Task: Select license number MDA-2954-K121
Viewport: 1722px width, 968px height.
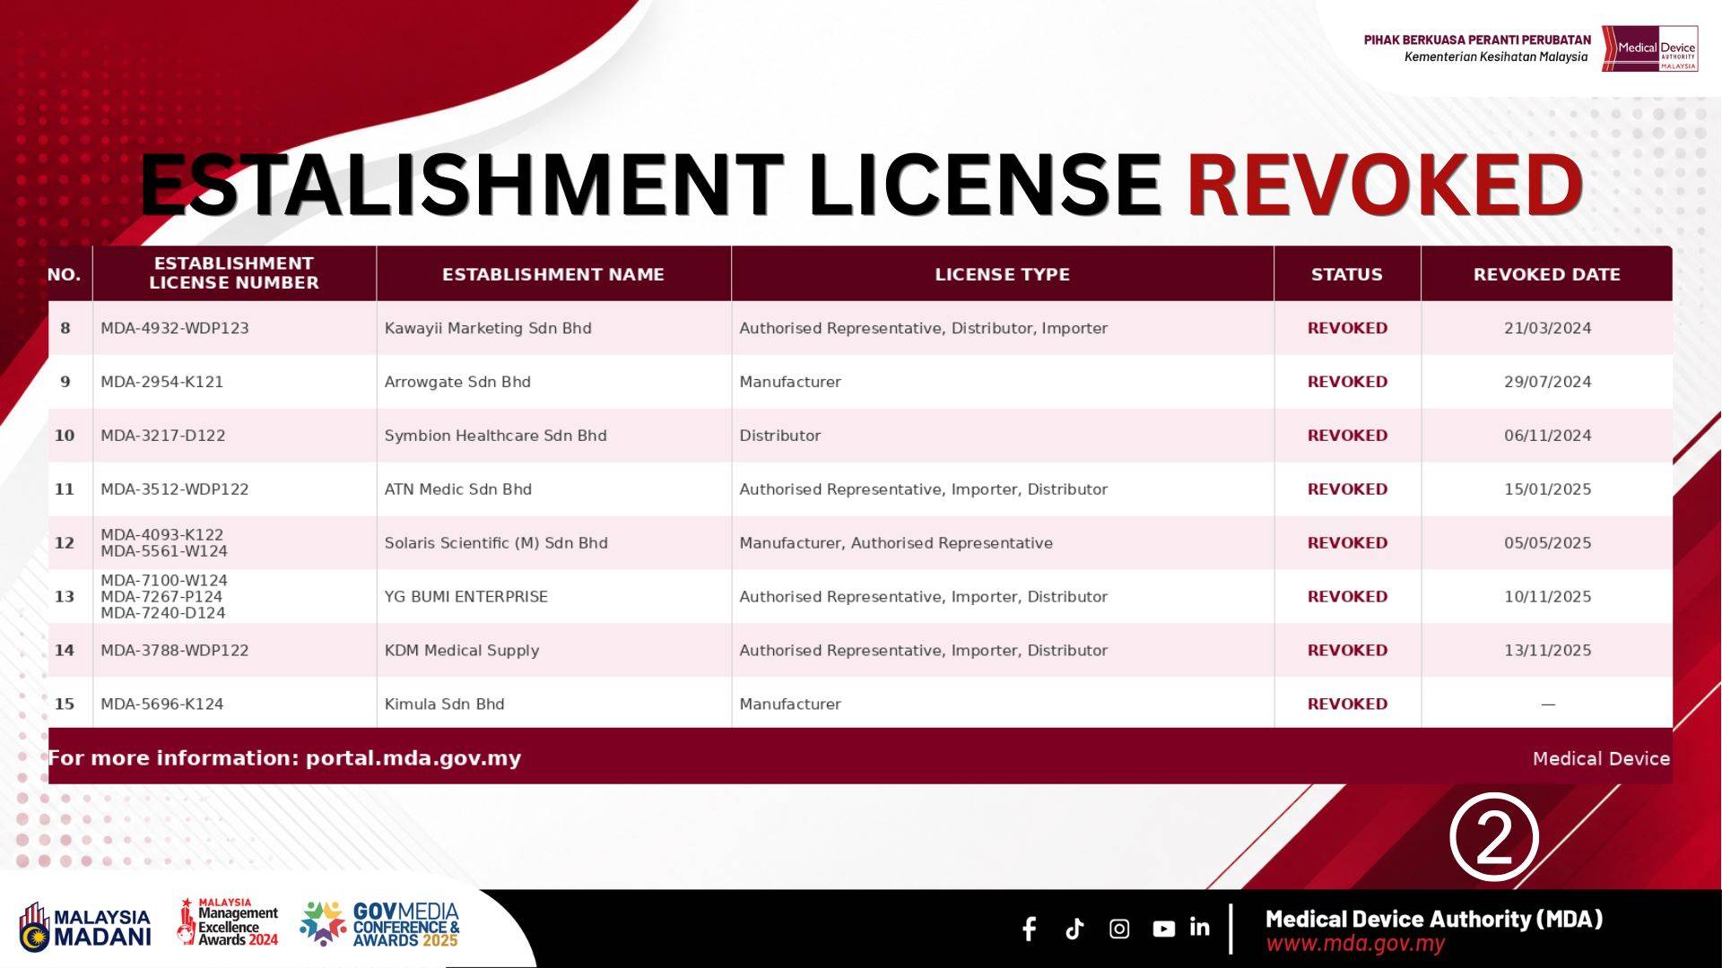Action: 162,382
